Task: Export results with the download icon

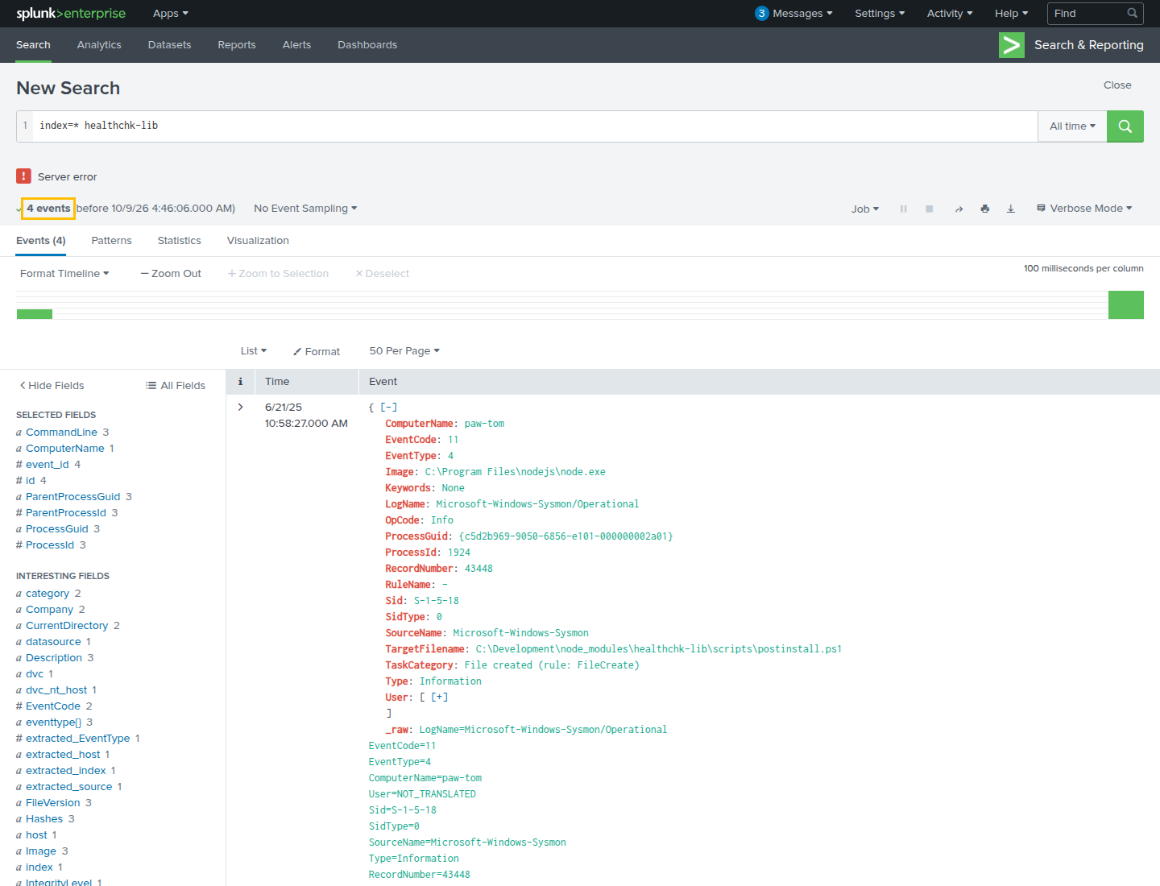Action: pos(1010,209)
